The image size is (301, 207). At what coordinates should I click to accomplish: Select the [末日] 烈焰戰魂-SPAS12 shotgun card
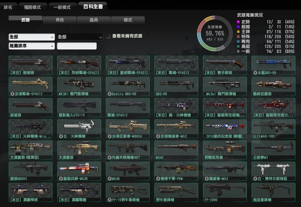tap(79, 65)
